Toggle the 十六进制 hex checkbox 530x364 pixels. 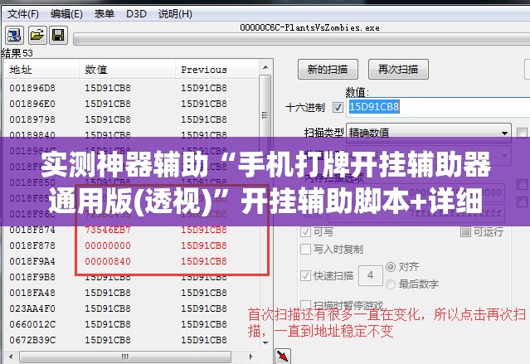coord(338,108)
